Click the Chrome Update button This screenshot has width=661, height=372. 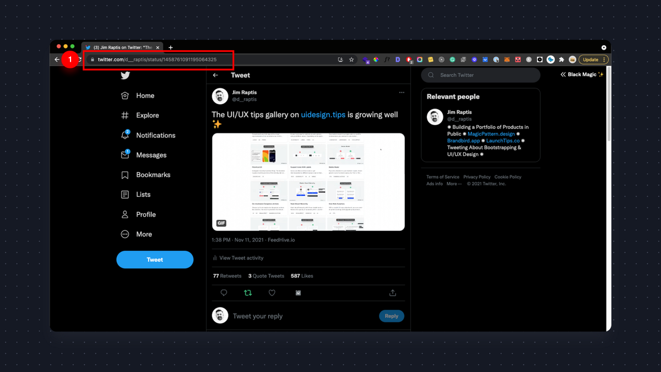point(593,60)
